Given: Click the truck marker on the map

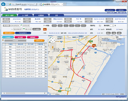Looking at the screenshot, I should [x=94, y=46].
